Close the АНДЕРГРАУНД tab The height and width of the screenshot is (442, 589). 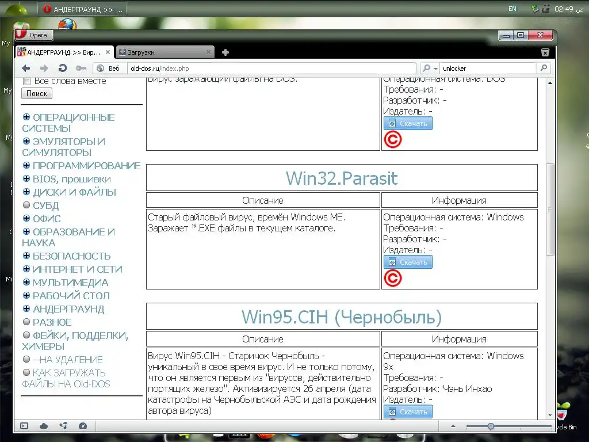[108, 52]
